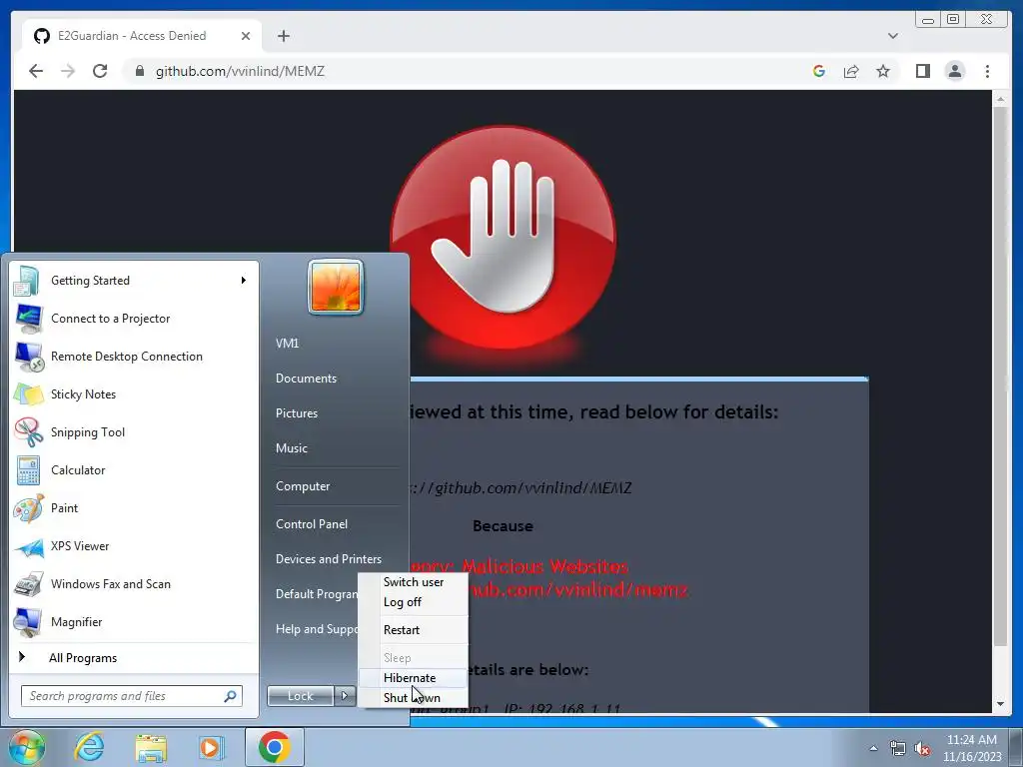Click the Start orb button
1023x767 pixels.
26,747
